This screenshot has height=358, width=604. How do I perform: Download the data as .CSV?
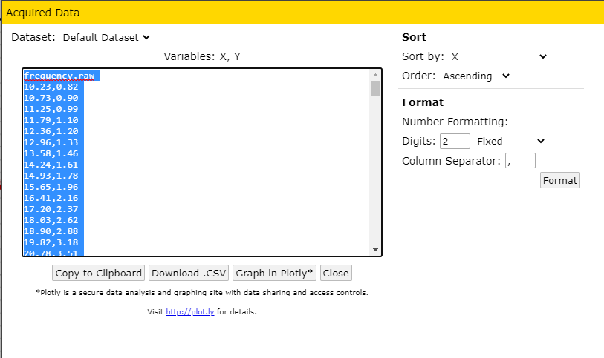pyautogui.click(x=189, y=273)
